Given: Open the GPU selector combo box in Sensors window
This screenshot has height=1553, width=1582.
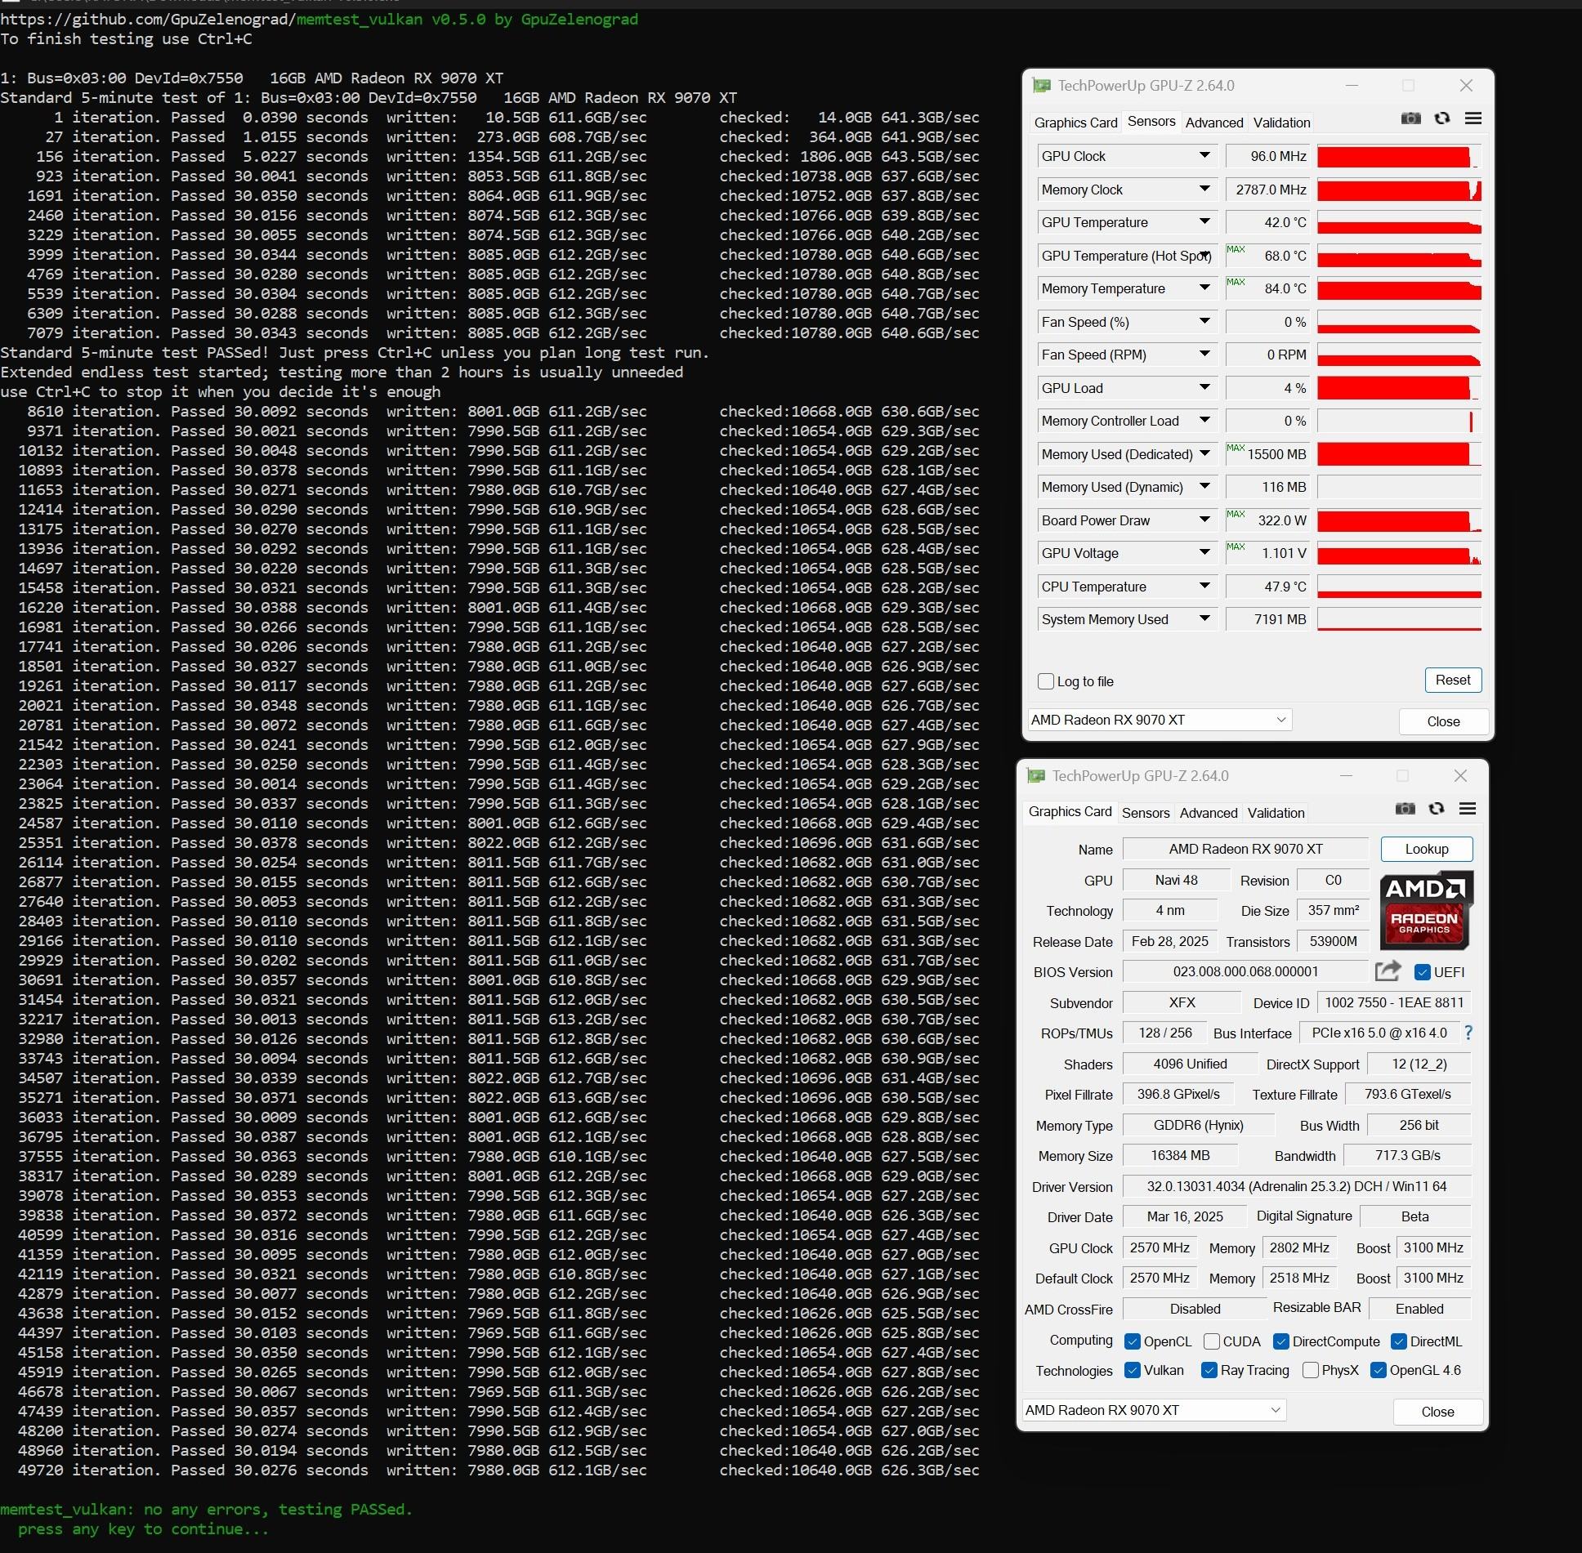Looking at the screenshot, I should (x=1160, y=720).
